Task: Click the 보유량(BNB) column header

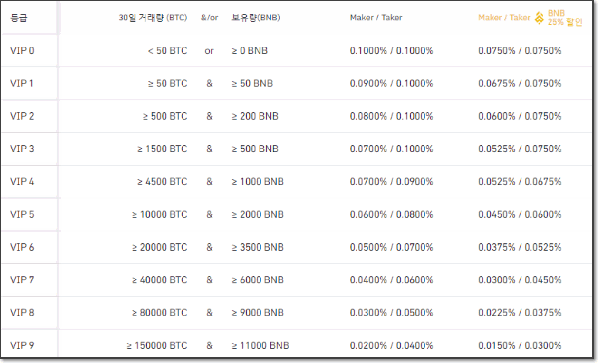Action: 256,18
